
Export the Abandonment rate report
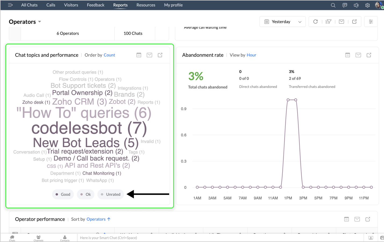369,55
